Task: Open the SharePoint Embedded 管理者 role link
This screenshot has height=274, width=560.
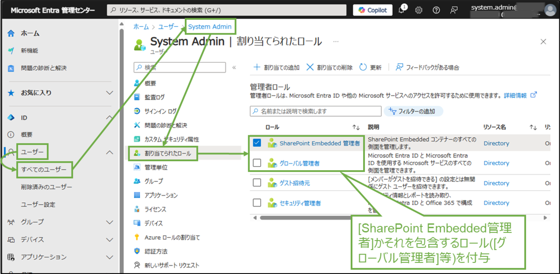Action: pyautogui.click(x=320, y=143)
